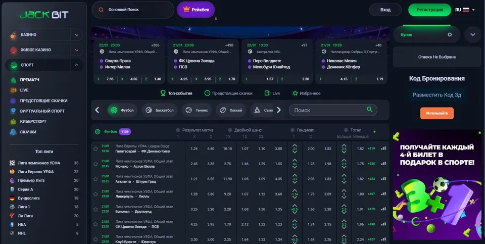The width and height of the screenshot is (485, 244).
Task: Expand the Казино sidebar section
Action: [76, 35]
